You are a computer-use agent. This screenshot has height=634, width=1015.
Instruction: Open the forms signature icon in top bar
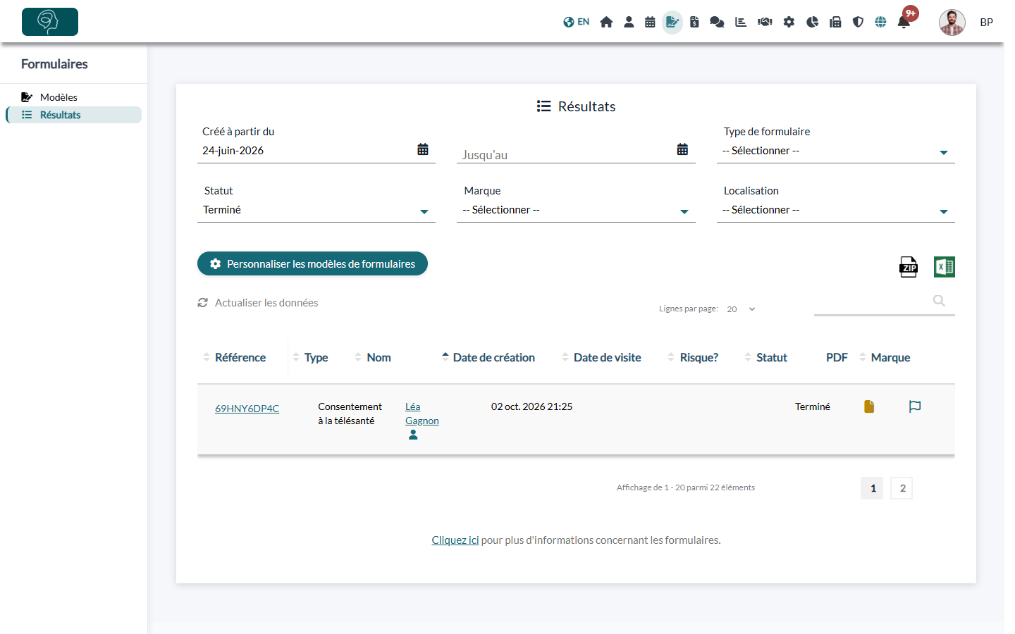(x=672, y=22)
